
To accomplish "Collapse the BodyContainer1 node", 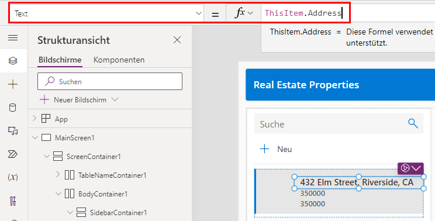I will tap(58, 194).
